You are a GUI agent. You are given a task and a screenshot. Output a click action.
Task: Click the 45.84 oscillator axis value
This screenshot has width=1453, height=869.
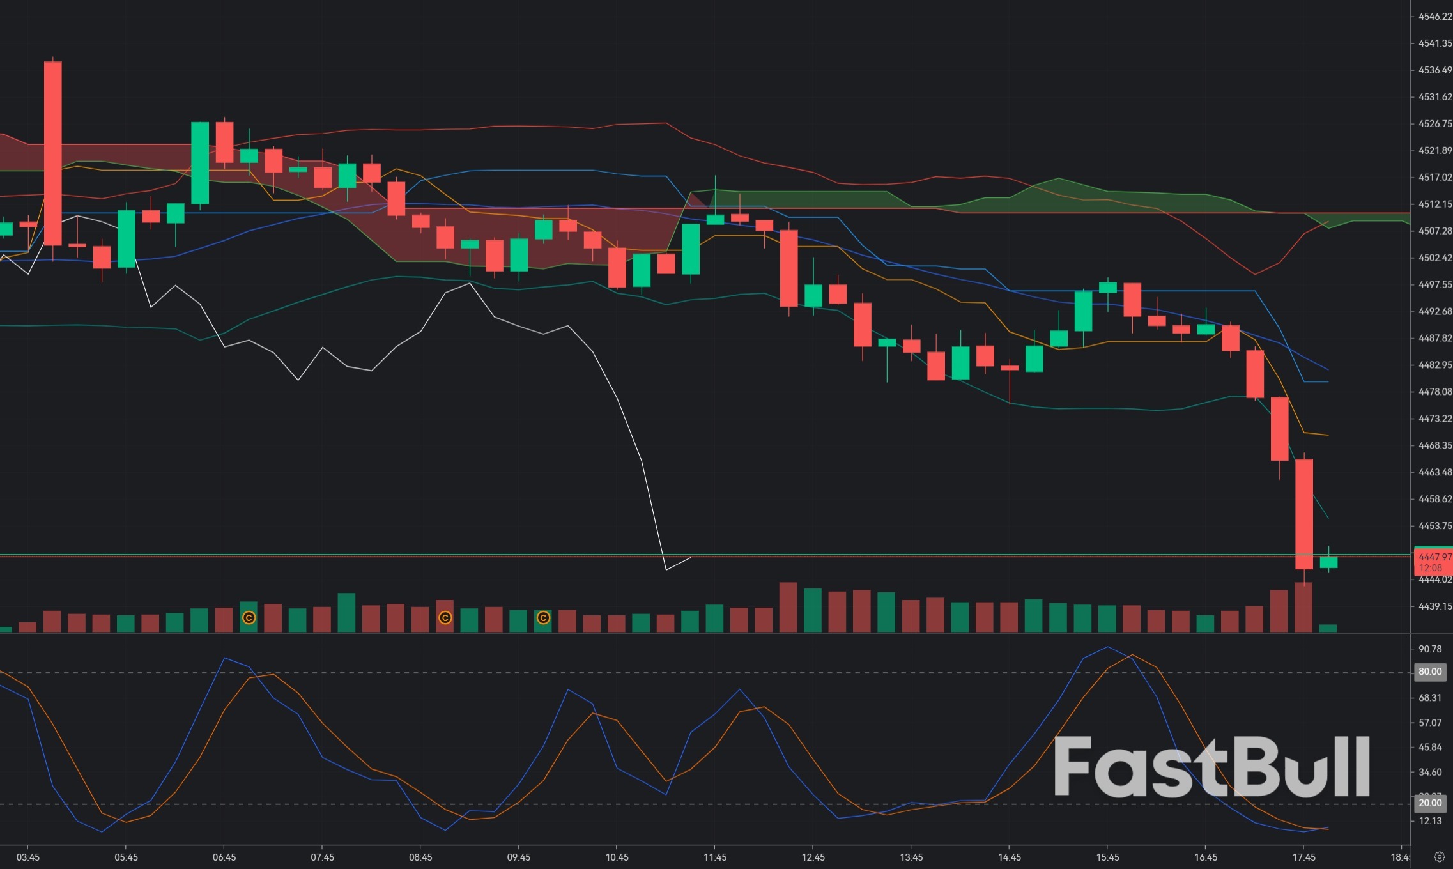(1430, 747)
